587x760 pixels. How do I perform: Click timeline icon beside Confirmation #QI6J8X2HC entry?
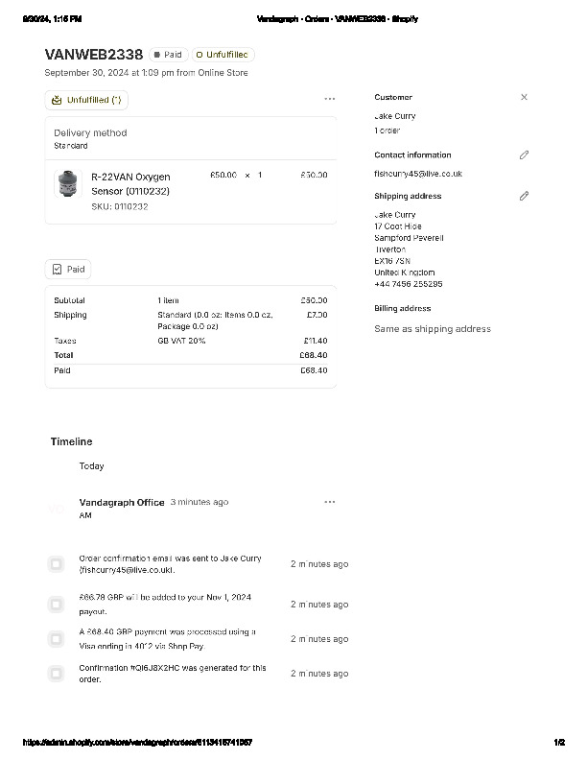pos(56,674)
